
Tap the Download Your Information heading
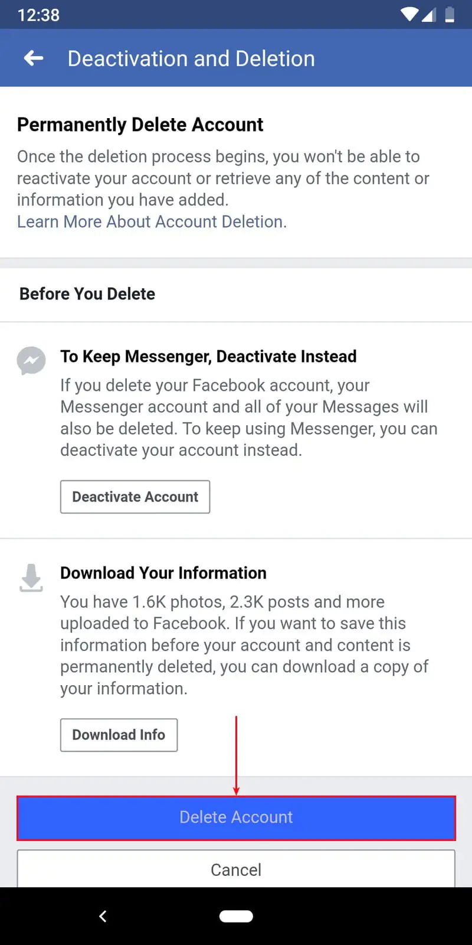(x=163, y=573)
